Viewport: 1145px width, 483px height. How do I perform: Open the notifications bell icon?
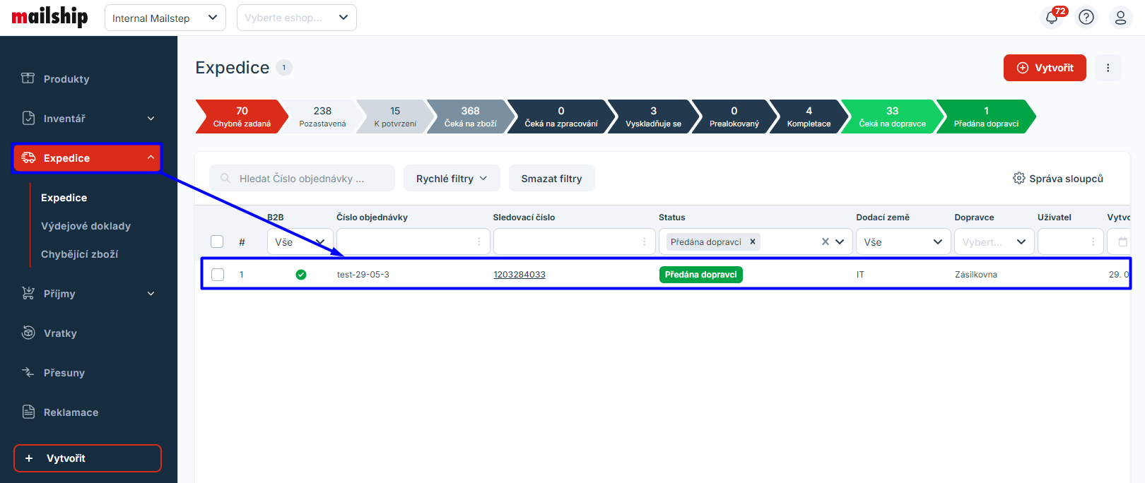coord(1051,18)
